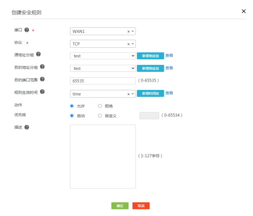Click the help icon next to 目的地址分组
253x216 pixels.
point(42,67)
